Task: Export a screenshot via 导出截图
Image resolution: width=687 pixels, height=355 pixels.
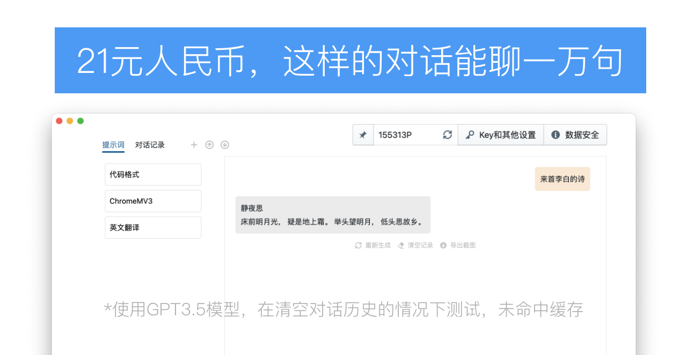Action: point(458,246)
